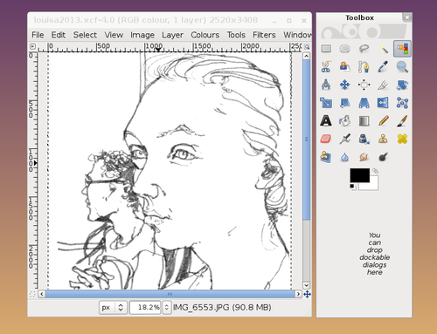Choose the Flip tool
The image size is (437, 334).
[383, 103]
